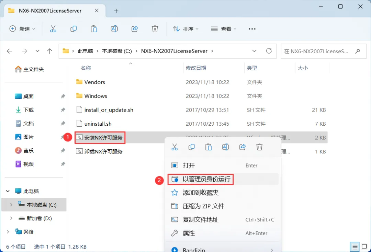
Task: Click the Cut icon in the toolbar
Action: [x=53, y=29]
